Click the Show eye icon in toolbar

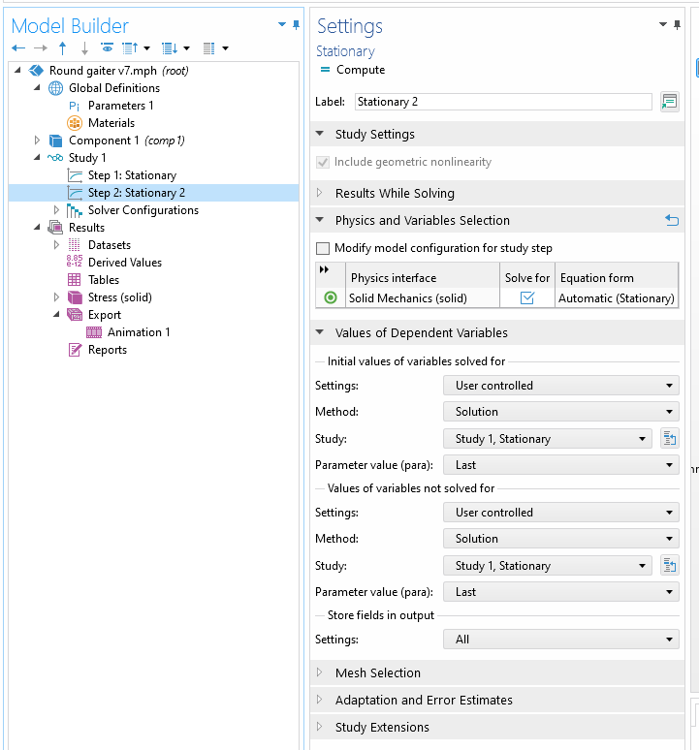click(107, 48)
